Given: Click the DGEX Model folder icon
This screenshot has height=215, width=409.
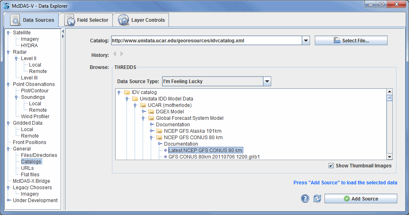Looking at the screenshot, I should click(151, 112).
